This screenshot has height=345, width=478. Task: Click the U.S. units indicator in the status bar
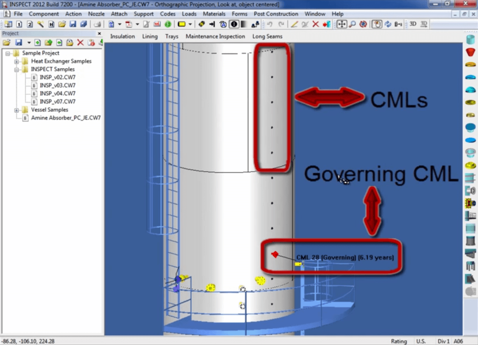coord(422,341)
